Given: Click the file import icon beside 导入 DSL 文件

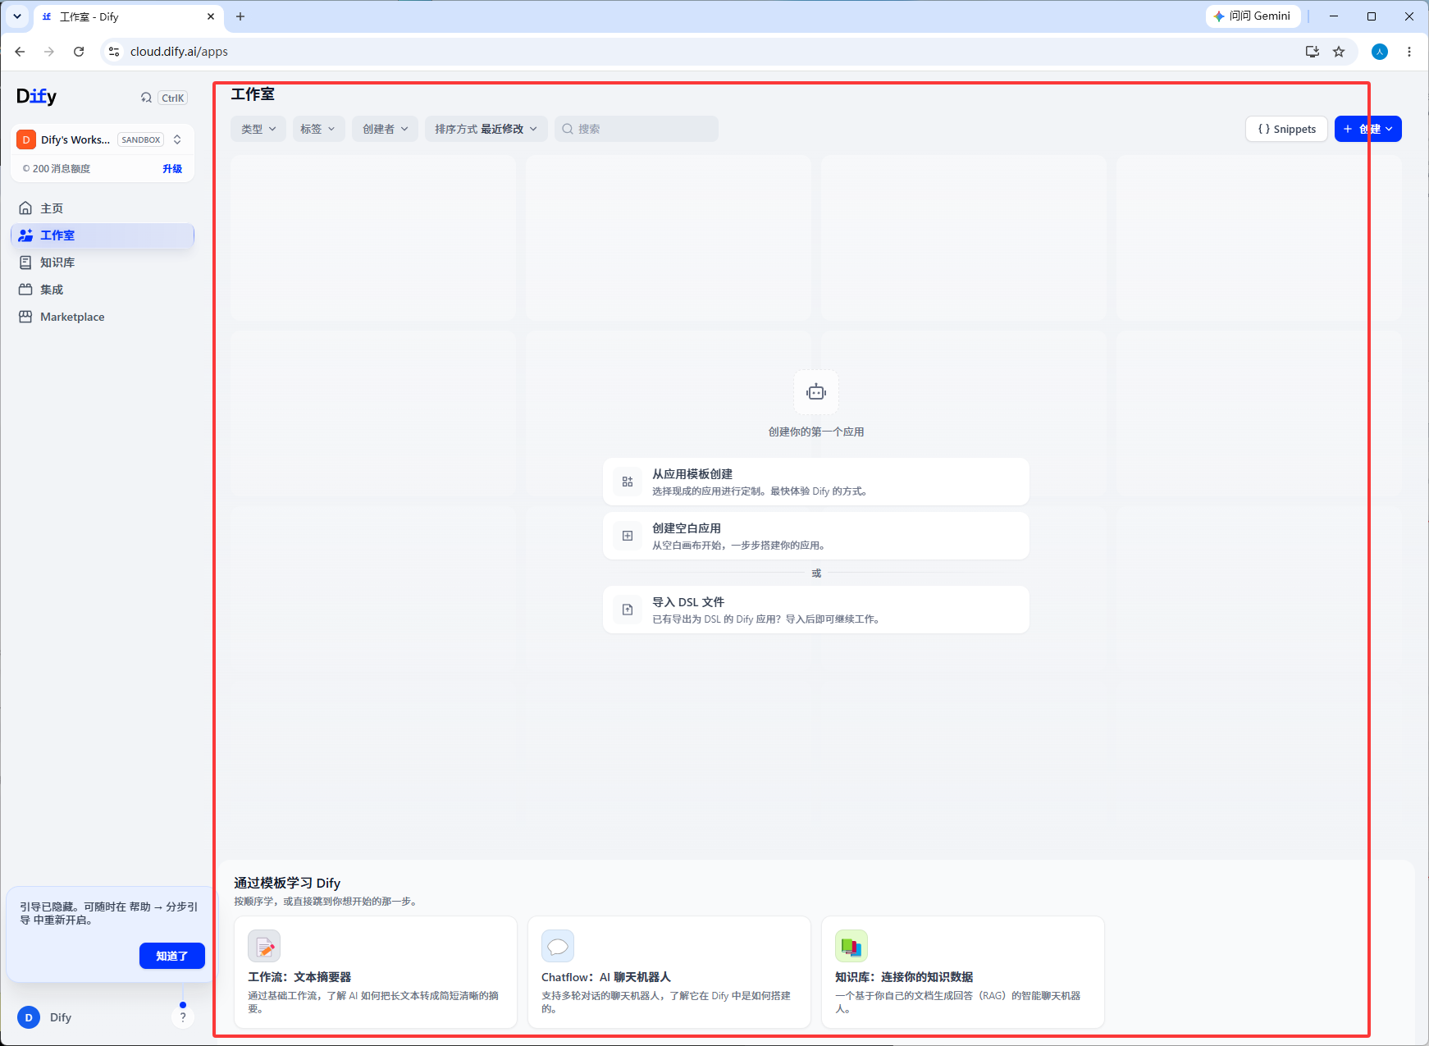Looking at the screenshot, I should click(x=628, y=610).
